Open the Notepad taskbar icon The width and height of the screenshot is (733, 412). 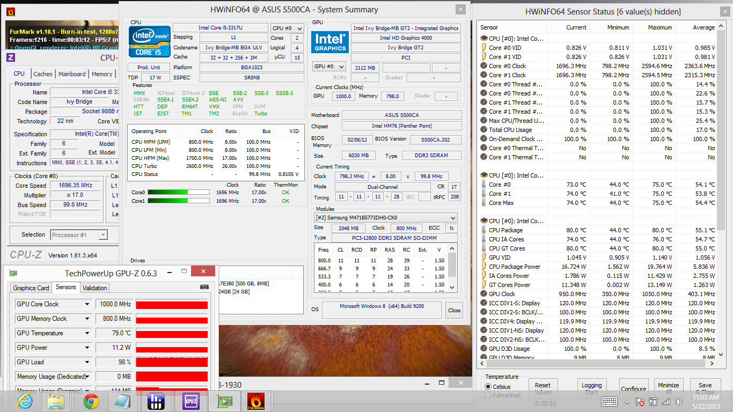123,401
